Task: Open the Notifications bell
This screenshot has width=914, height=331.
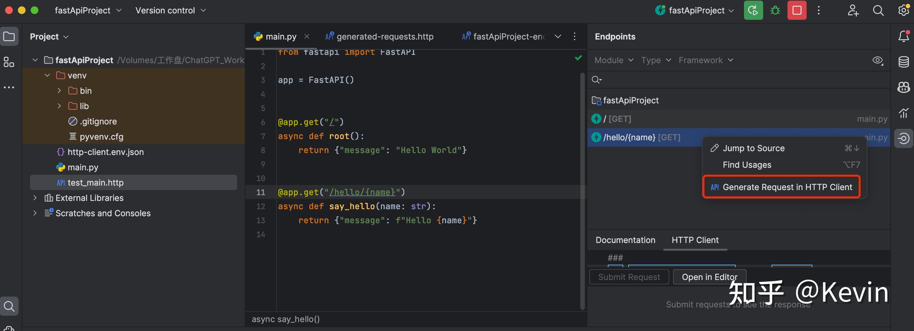Action: [x=904, y=36]
